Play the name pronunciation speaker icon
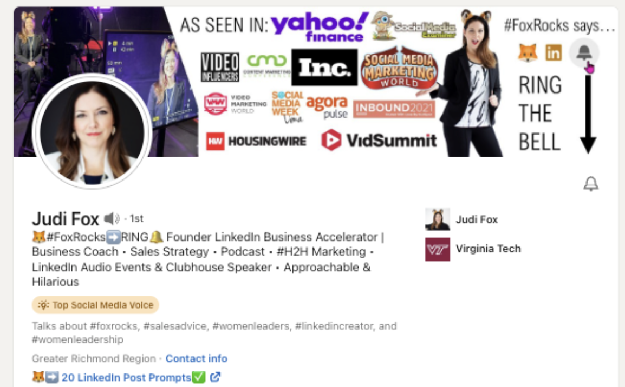The height and width of the screenshot is (387, 625). (x=112, y=218)
